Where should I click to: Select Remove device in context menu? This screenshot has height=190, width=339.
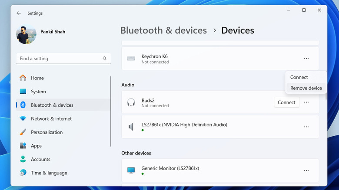pos(306,88)
